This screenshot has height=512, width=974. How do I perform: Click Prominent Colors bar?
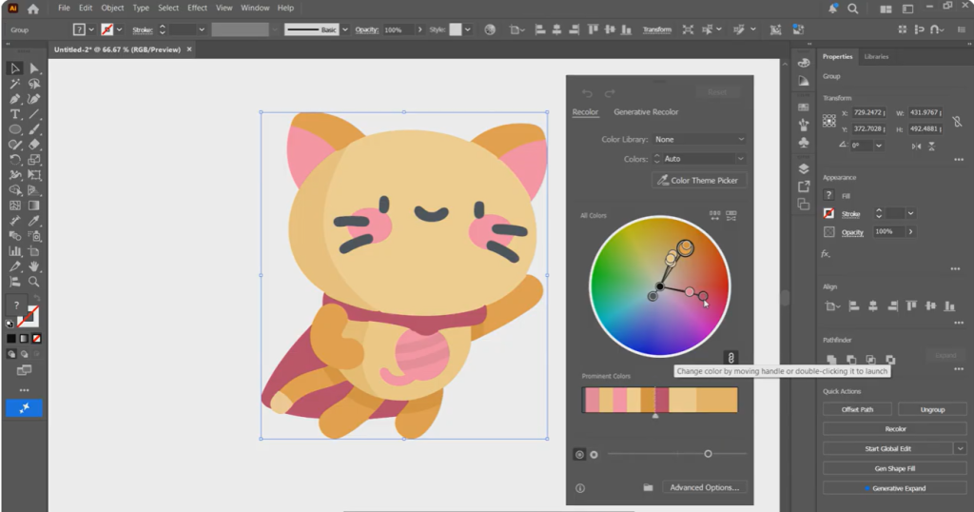660,400
